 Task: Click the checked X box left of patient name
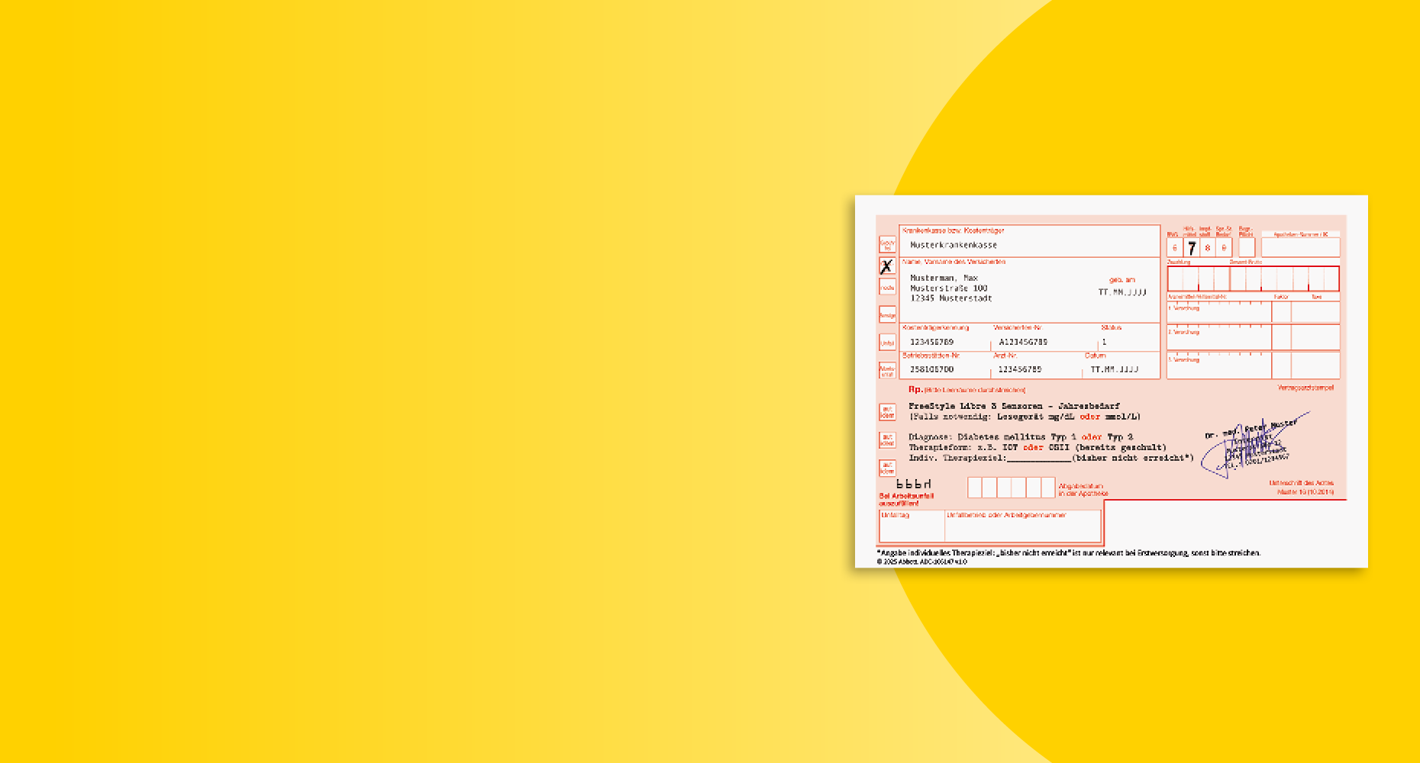pyautogui.click(x=886, y=266)
